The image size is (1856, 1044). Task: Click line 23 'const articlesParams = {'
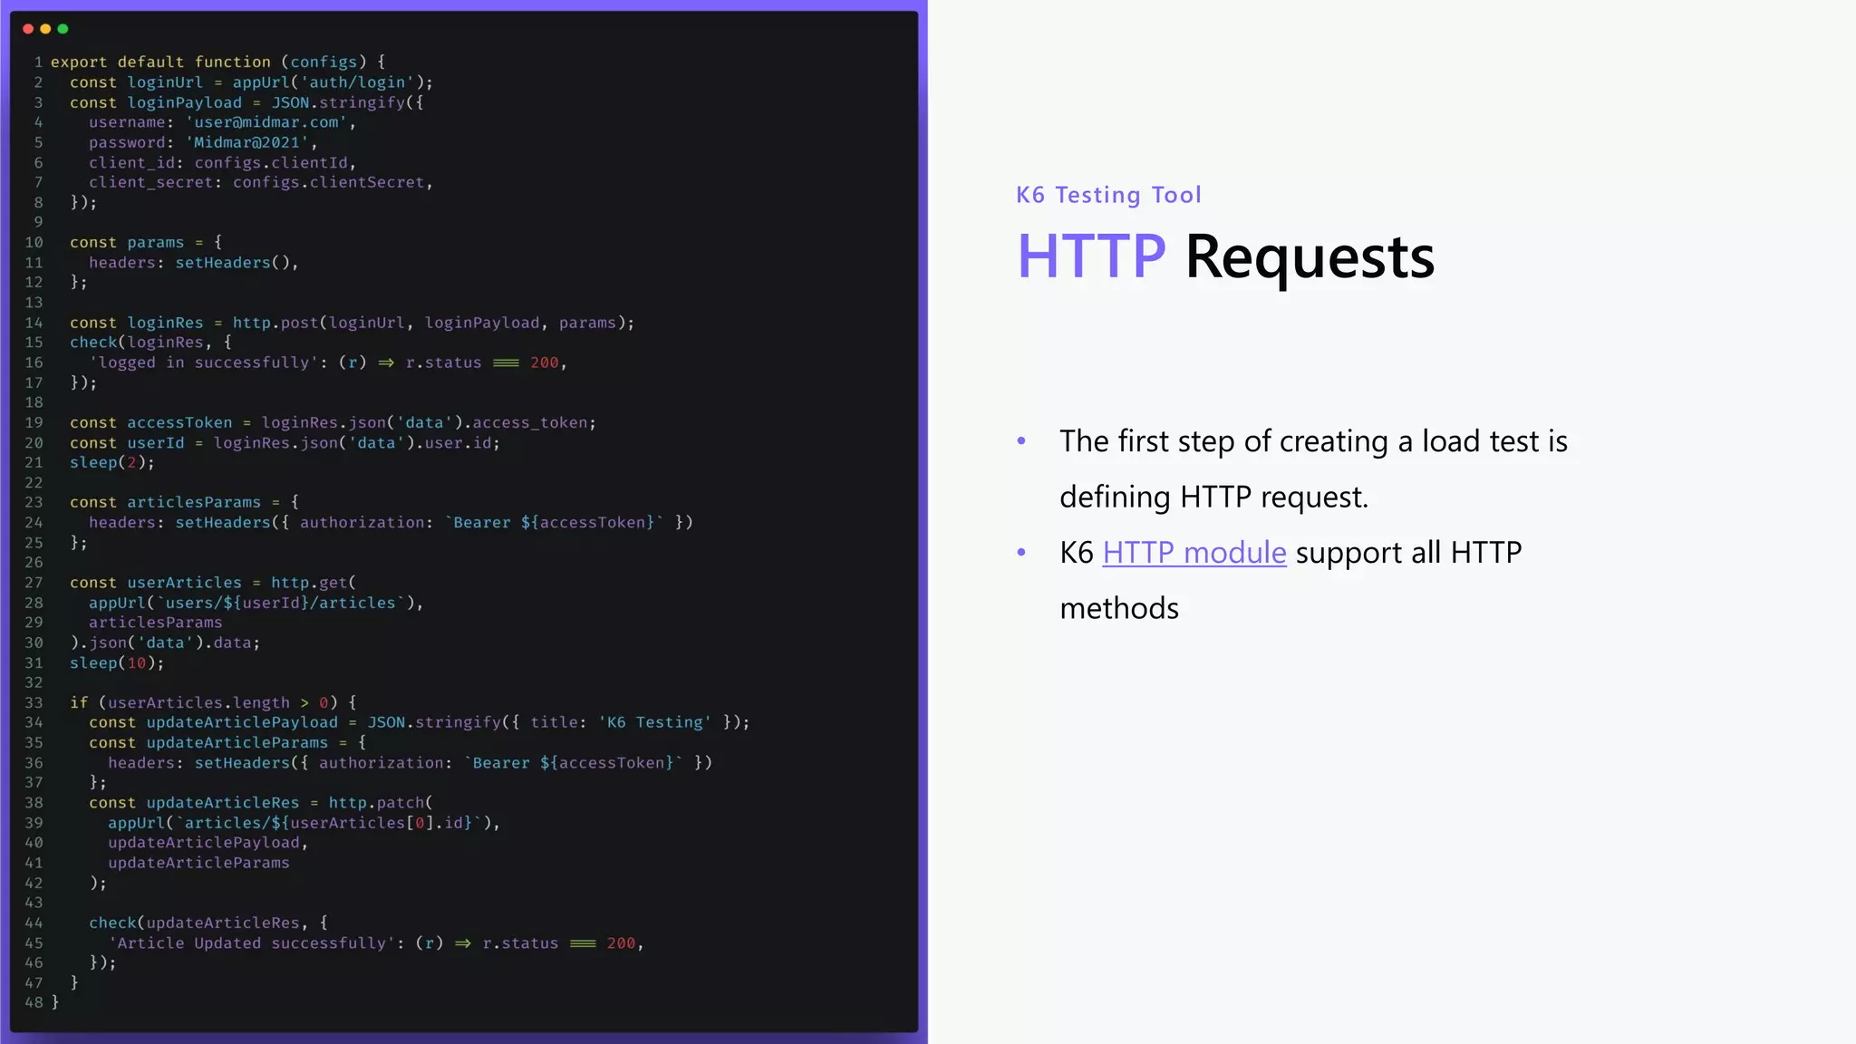click(184, 502)
